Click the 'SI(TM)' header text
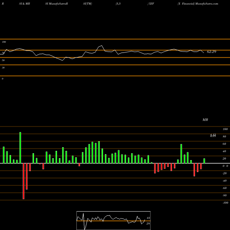The image size is (230, 230). coord(87,4)
